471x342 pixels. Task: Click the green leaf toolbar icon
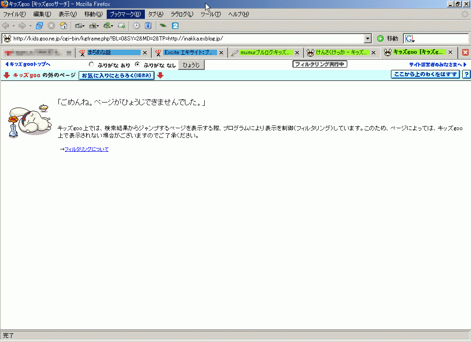tap(163, 26)
